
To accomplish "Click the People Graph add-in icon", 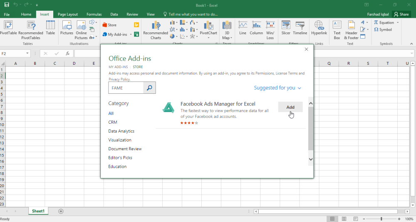I will pyautogui.click(x=136, y=34).
